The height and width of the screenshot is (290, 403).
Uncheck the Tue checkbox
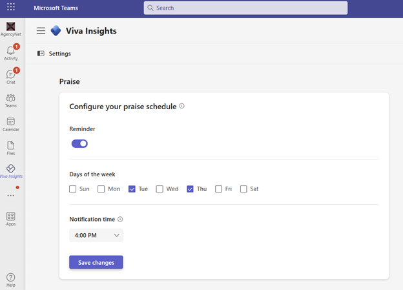pyautogui.click(x=132, y=189)
